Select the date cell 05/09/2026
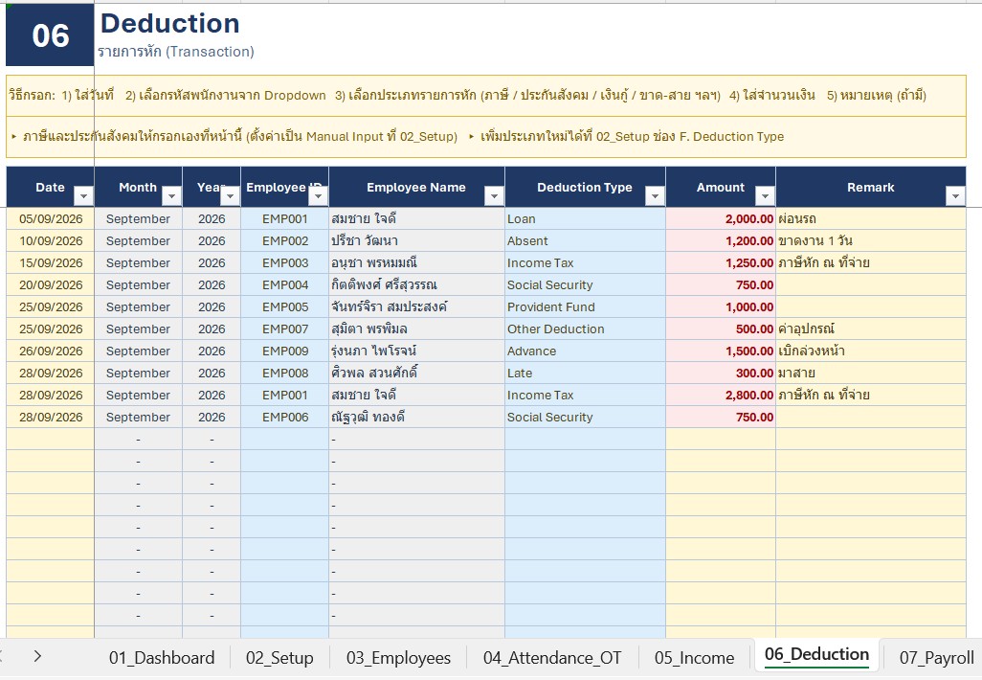The width and height of the screenshot is (982, 680). tap(51, 218)
